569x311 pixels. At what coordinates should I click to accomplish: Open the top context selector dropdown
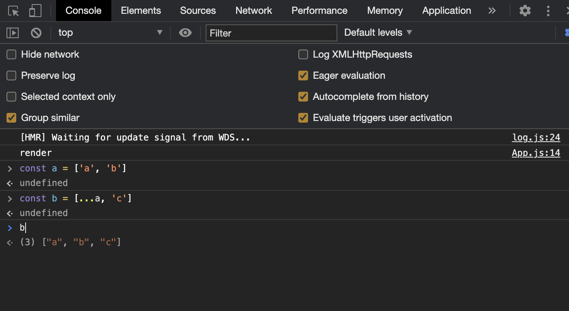pos(110,32)
